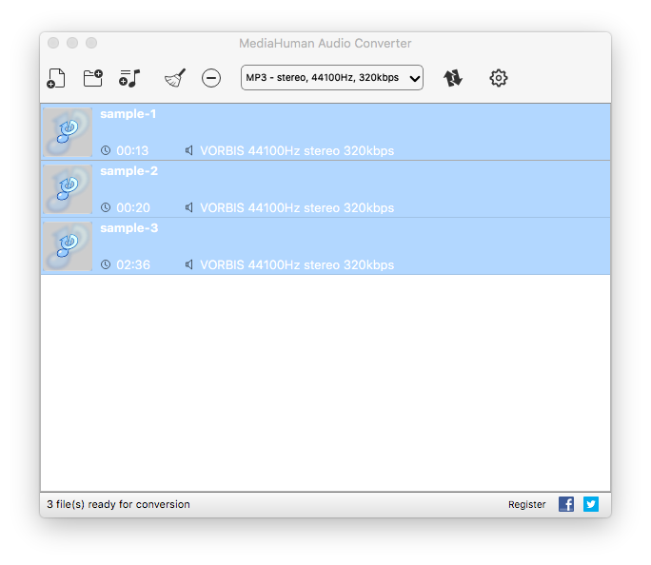
Task: Click the '3 file(s) ready for conversion' status text
Action: point(118,504)
